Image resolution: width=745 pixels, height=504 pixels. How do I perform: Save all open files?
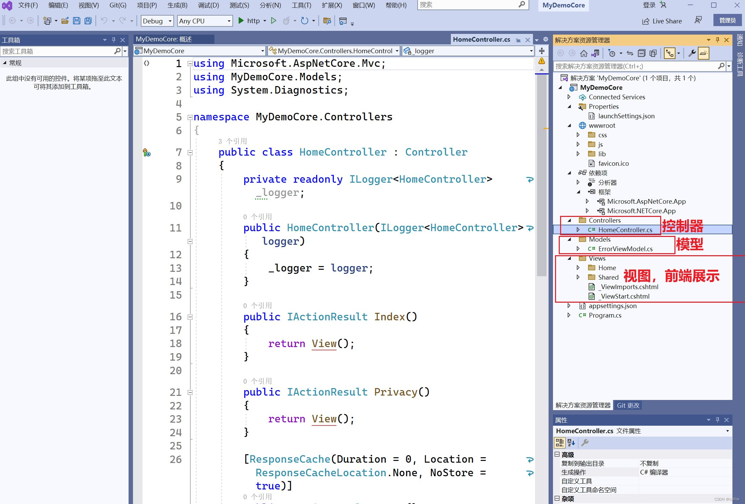pos(88,21)
